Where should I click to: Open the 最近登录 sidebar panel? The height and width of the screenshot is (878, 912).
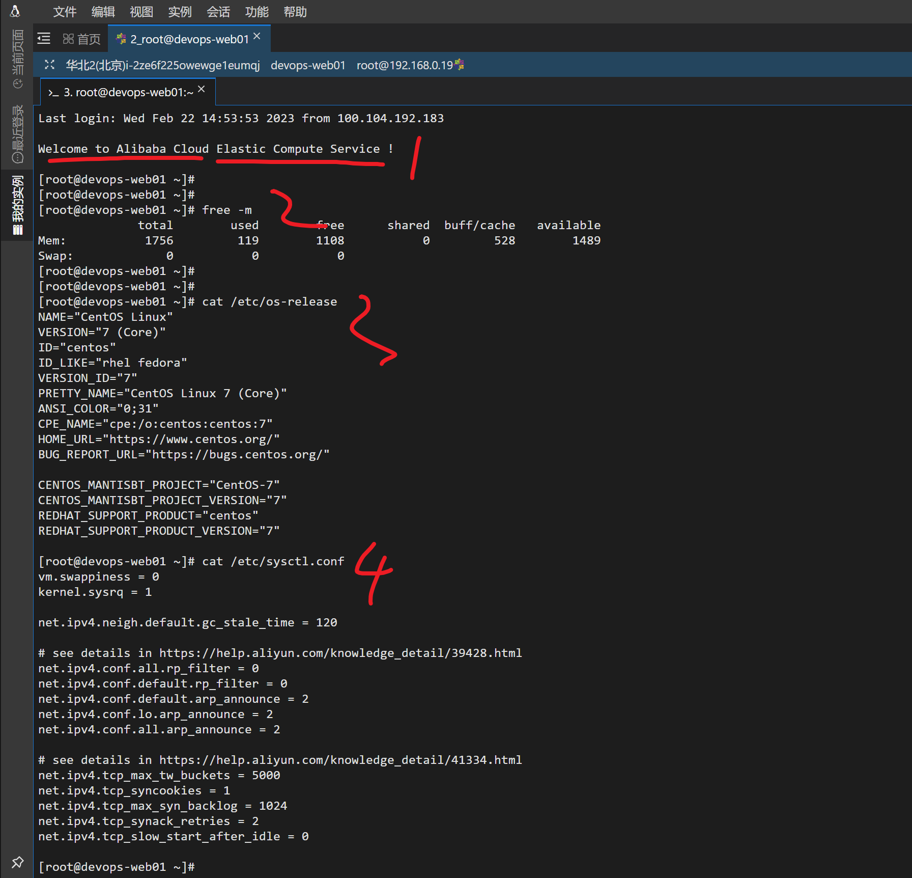tap(17, 133)
